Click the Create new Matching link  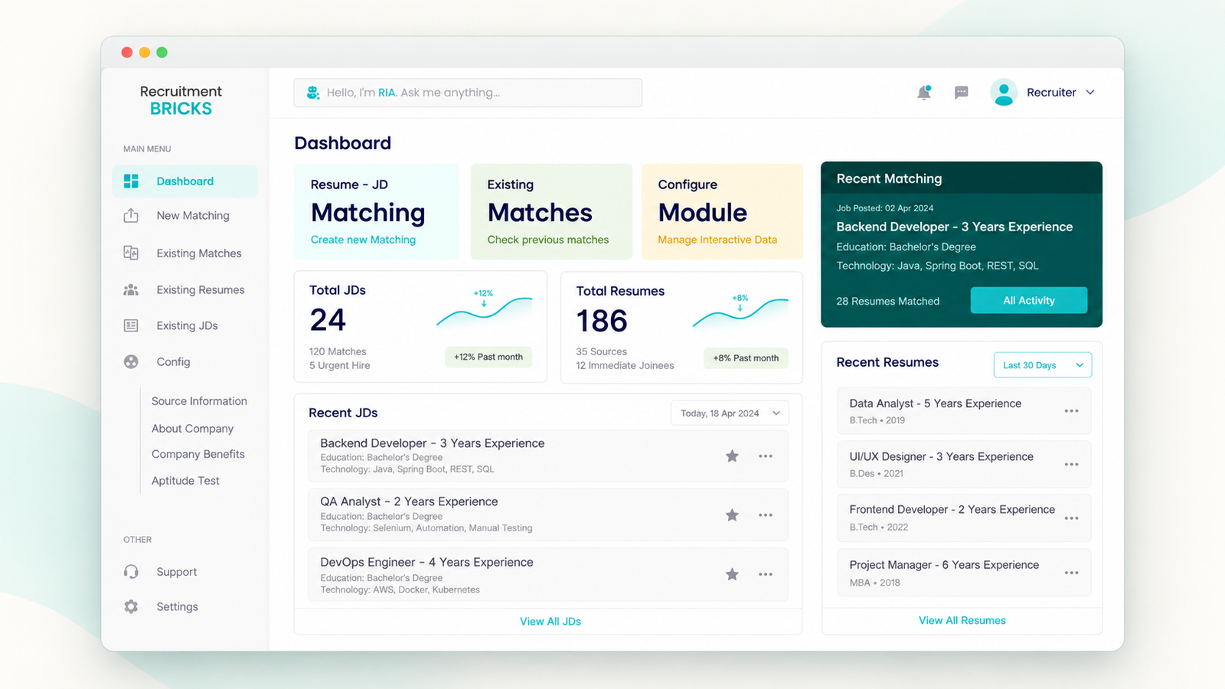(x=363, y=240)
